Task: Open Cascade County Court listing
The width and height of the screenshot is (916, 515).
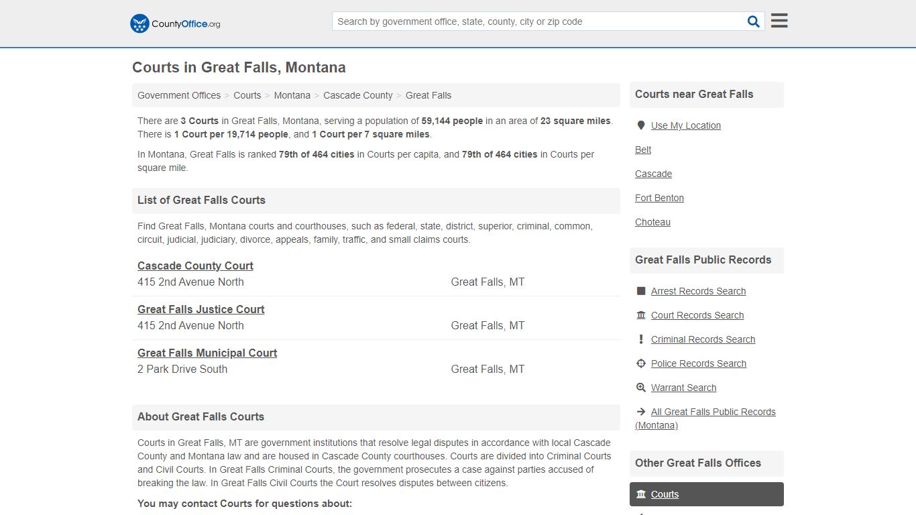Action: click(195, 266)
